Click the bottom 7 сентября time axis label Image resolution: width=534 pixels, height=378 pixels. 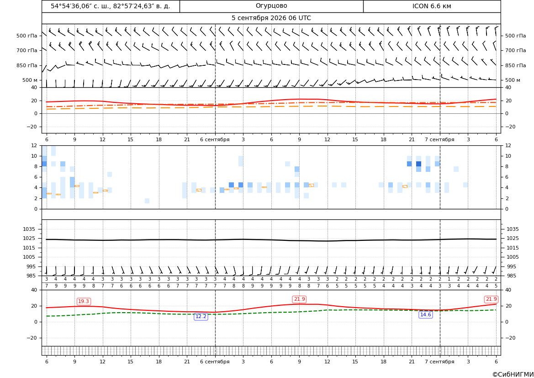439,362
